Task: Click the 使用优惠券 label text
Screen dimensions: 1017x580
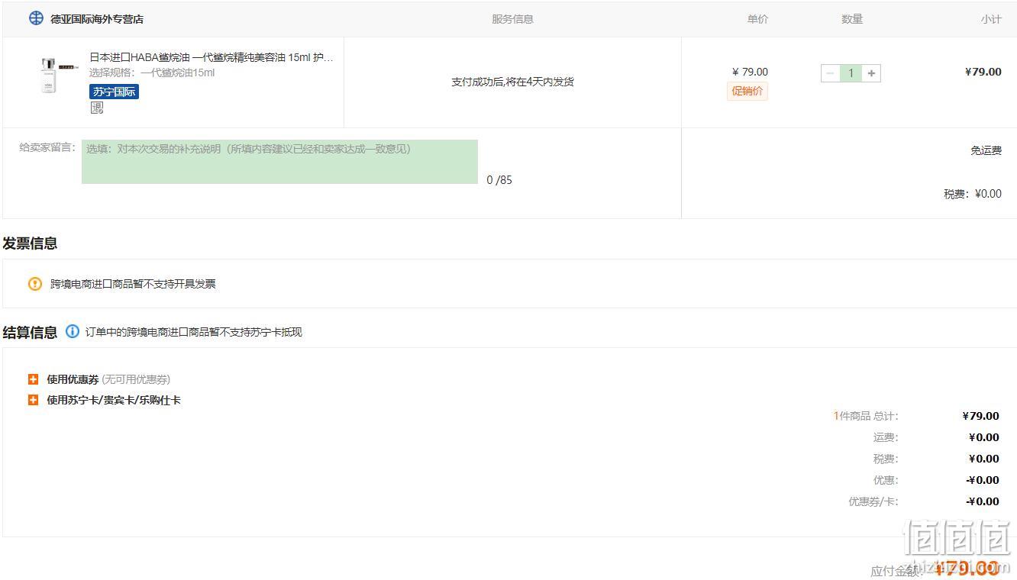Action: [x=73, y=379]
